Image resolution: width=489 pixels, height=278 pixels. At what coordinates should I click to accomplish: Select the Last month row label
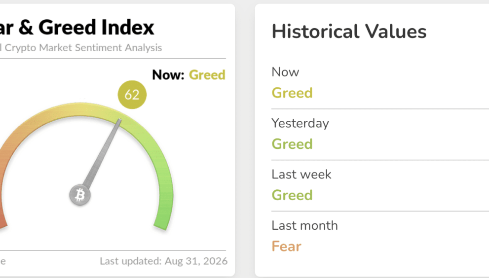point(304,225)
